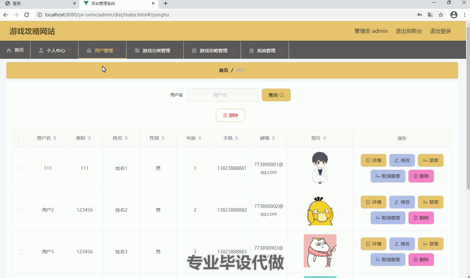Select the 后台管理系统 browser tab

(x=119, y=4)
